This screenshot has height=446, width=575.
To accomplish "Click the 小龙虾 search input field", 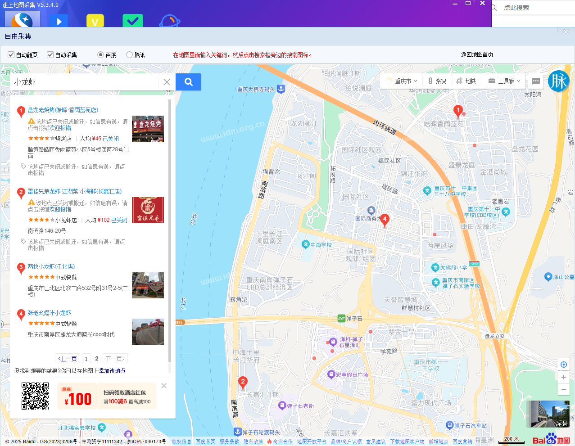I will (x=85, y=82).
